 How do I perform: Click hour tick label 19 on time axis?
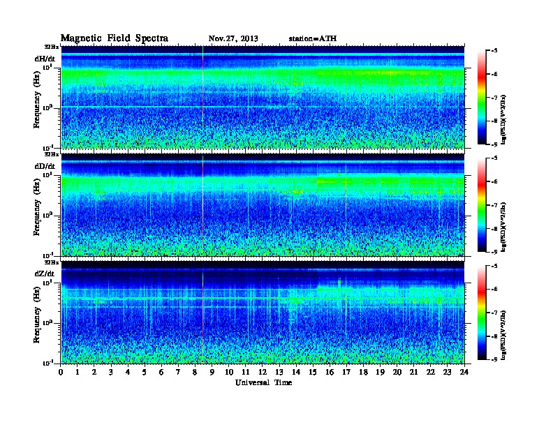(x=380, y=372)
